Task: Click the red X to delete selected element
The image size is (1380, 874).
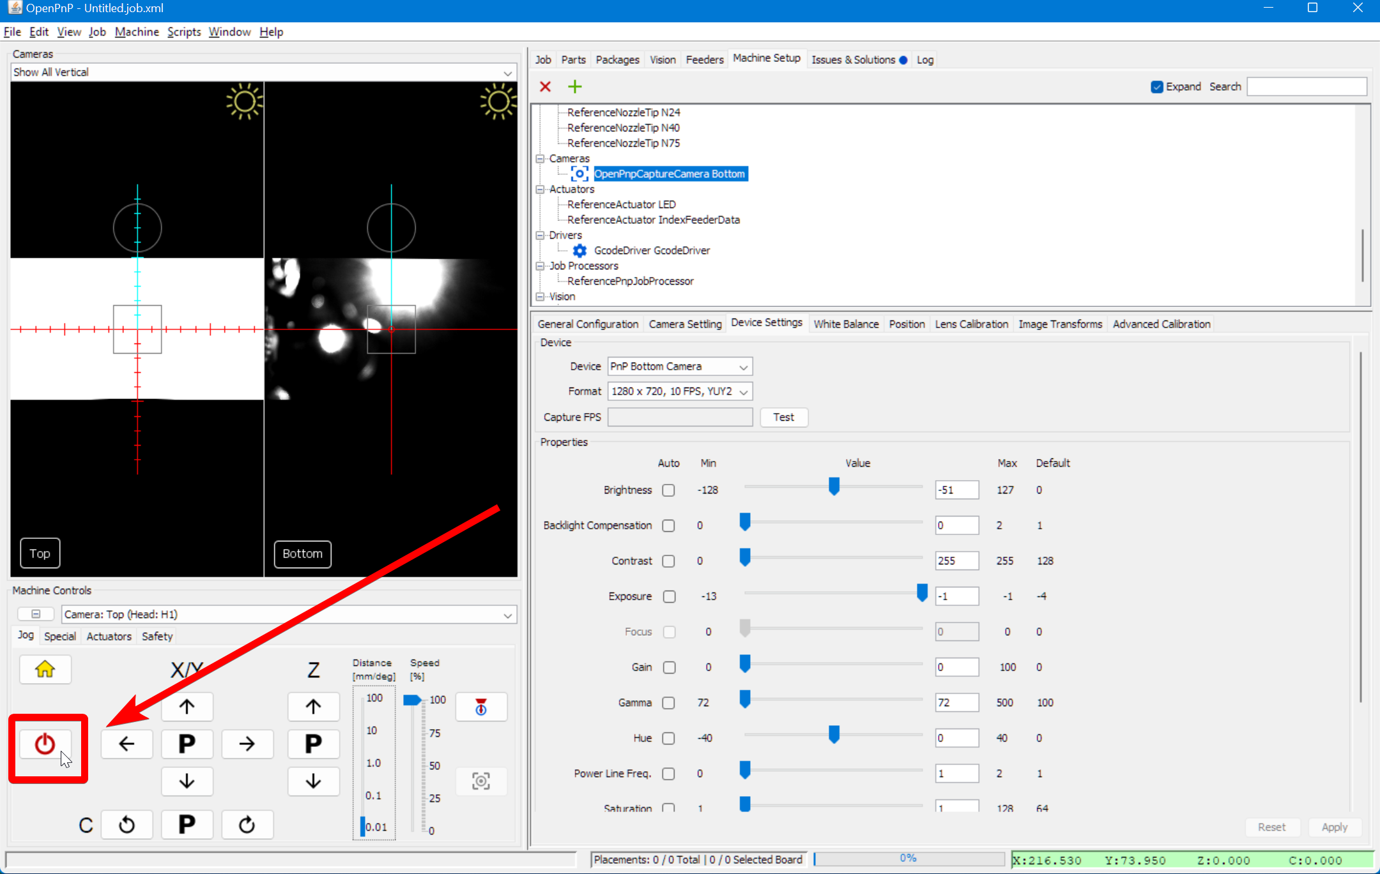Action: click(544, 86)
